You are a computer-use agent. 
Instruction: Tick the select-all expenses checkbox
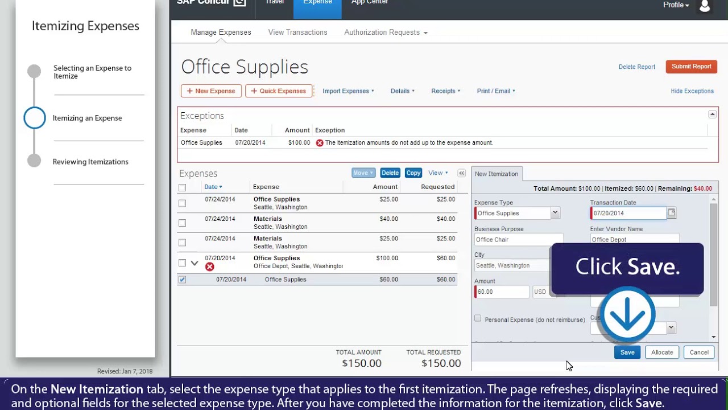pyautogui.click(x=182, y=187)
